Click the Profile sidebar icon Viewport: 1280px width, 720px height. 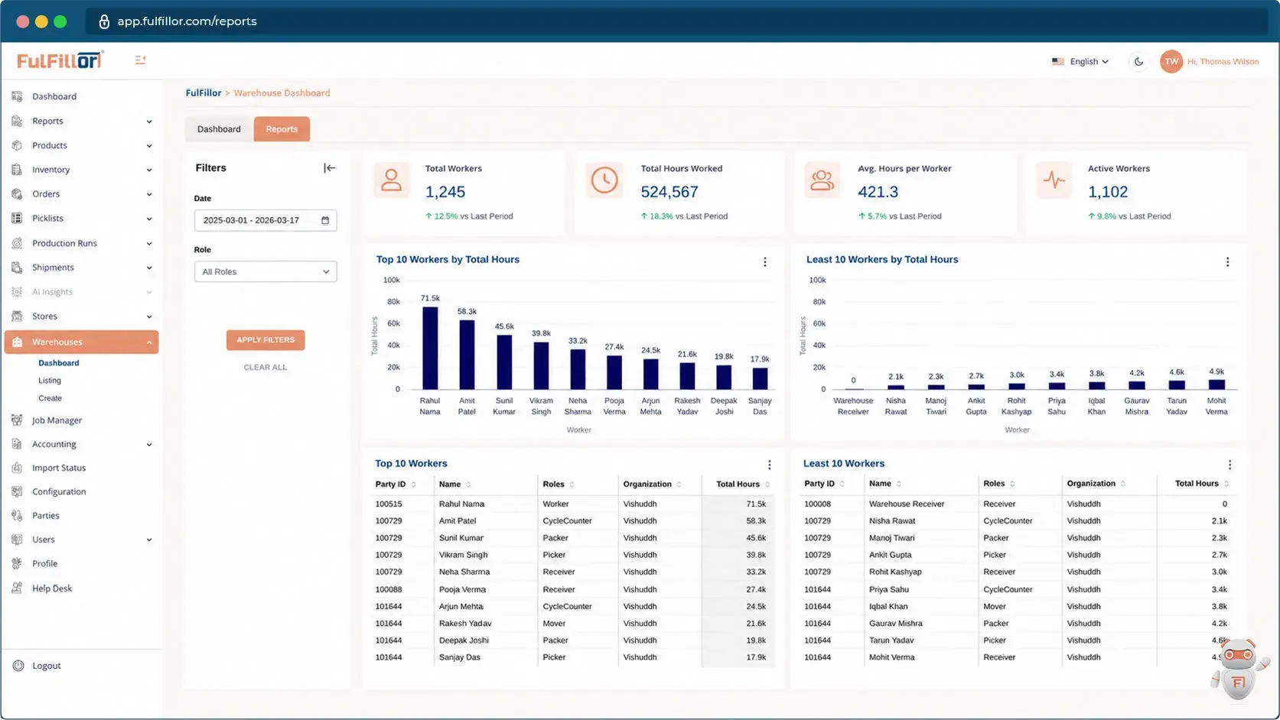pyautogui.click(x=17, y=563)
